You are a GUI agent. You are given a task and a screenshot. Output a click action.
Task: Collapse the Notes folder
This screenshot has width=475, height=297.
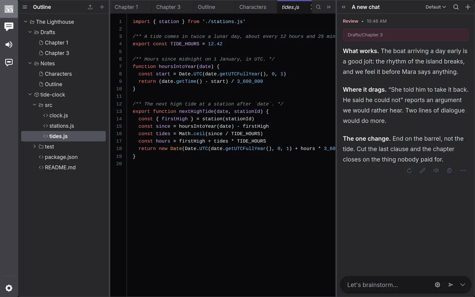point(30,63)
